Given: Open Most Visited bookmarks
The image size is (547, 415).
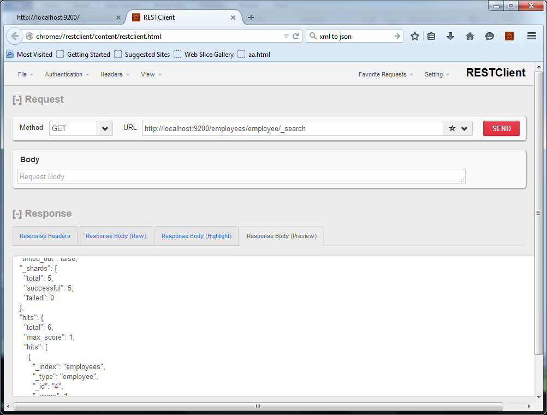Looking at the screenshot, I should [x=29, y=55].
